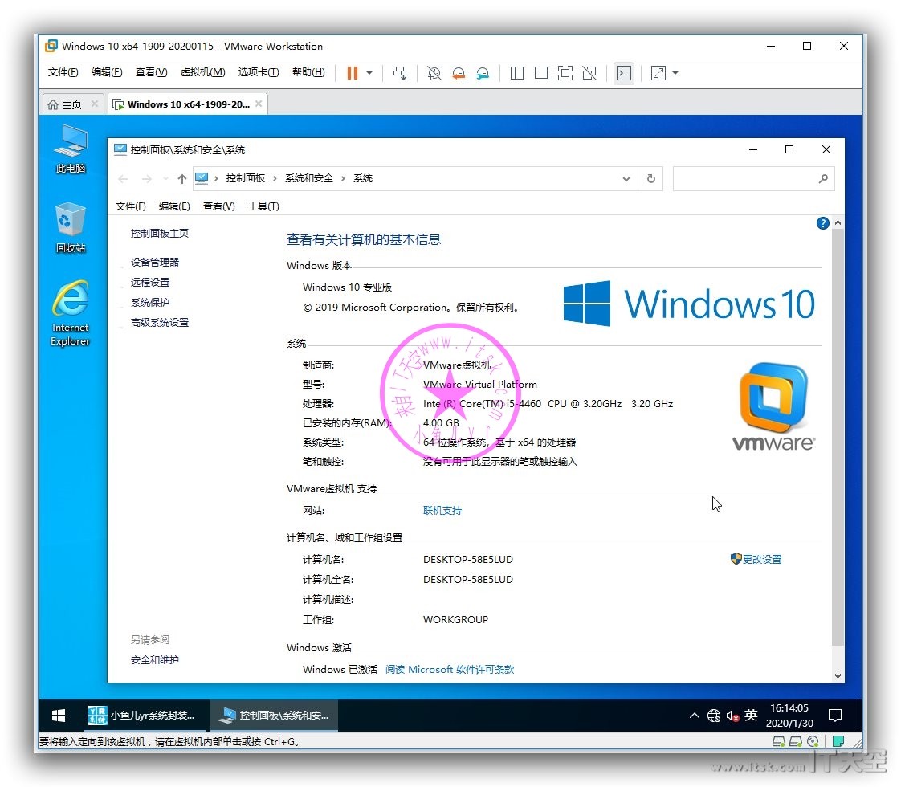Open the taskbar clock 16:14:05
This screenshot has width=901, height=787.
789,716
